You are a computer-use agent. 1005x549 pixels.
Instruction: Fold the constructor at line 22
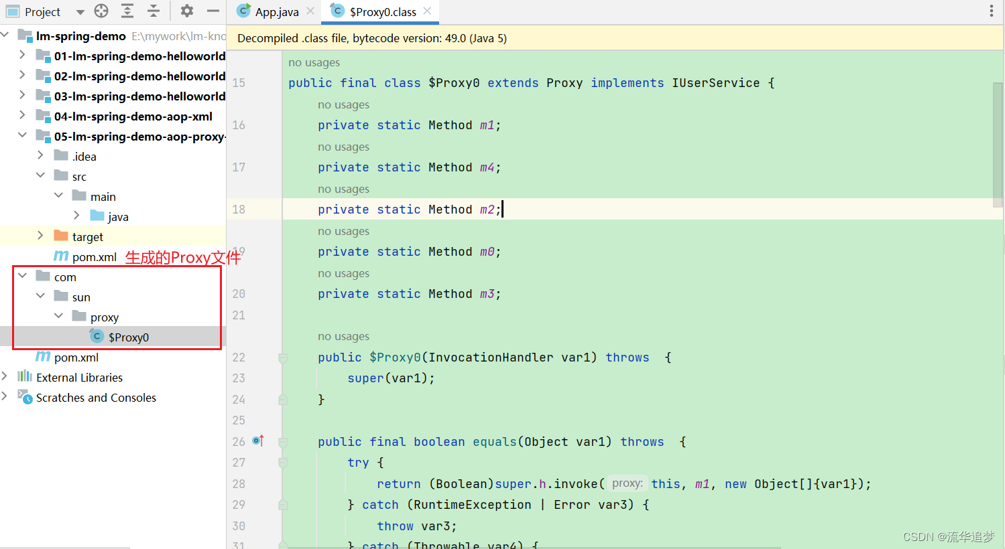tap(283, 358)
